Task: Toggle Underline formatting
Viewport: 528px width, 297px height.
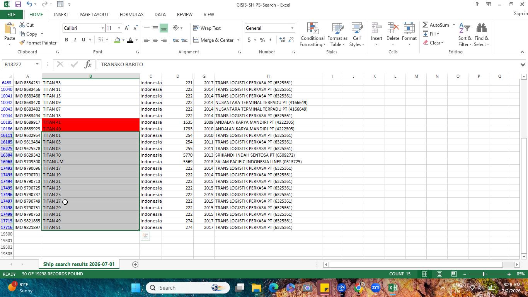Action: (x=83, y=40)
